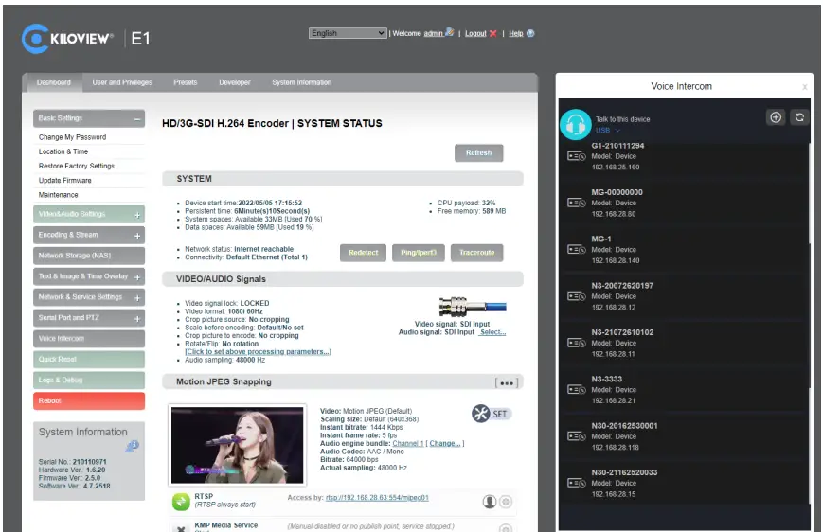Screen dimensions: 823x532
Task: Refresh the Voice Intercom device list
Action: pyautogui.click(x=799, y=117)
